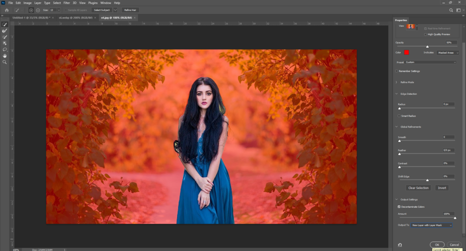Enable the High Quality Preview checkbox
The height and width of the screenshot is (251, 466).
425,34
